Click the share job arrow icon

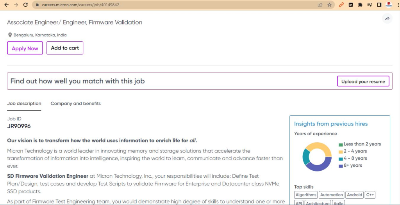tap(387, 19)
